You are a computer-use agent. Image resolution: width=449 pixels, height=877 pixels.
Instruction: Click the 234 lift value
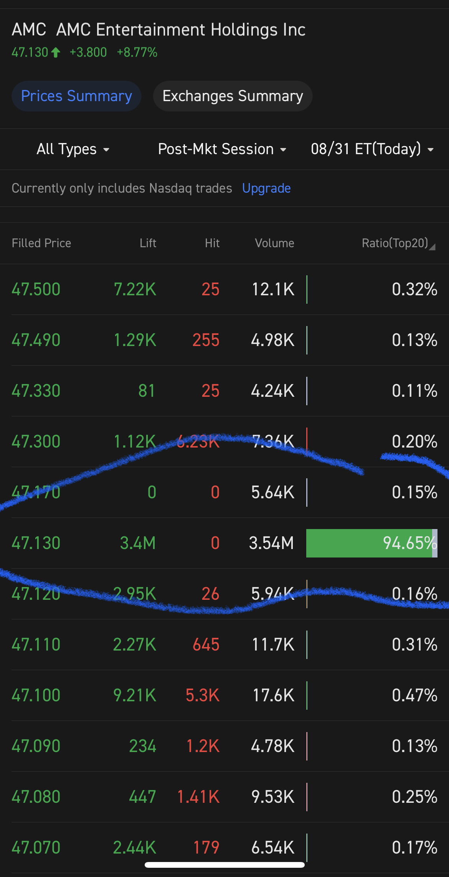[143, 746]
